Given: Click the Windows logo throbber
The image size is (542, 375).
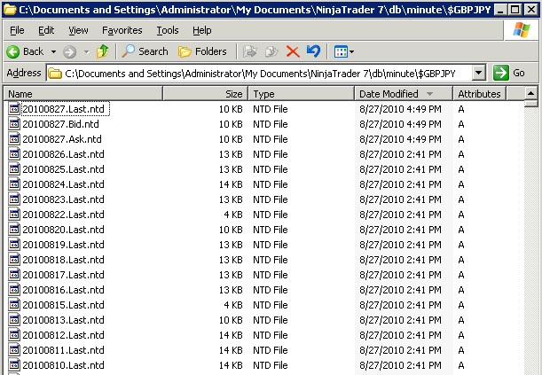Looking at the screenshot, I should (522, 30).
